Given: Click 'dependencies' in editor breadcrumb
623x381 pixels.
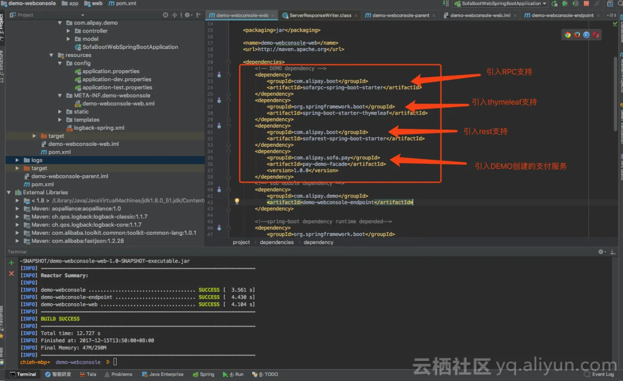Looking at the screenshot, I should coord(277,242).
